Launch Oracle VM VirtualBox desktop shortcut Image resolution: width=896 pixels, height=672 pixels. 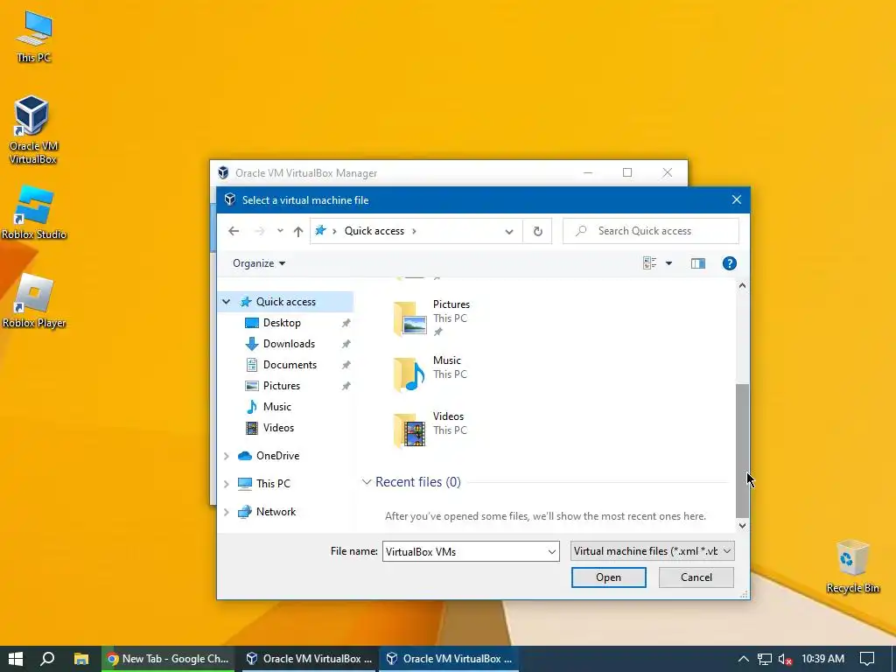point(33,129)
